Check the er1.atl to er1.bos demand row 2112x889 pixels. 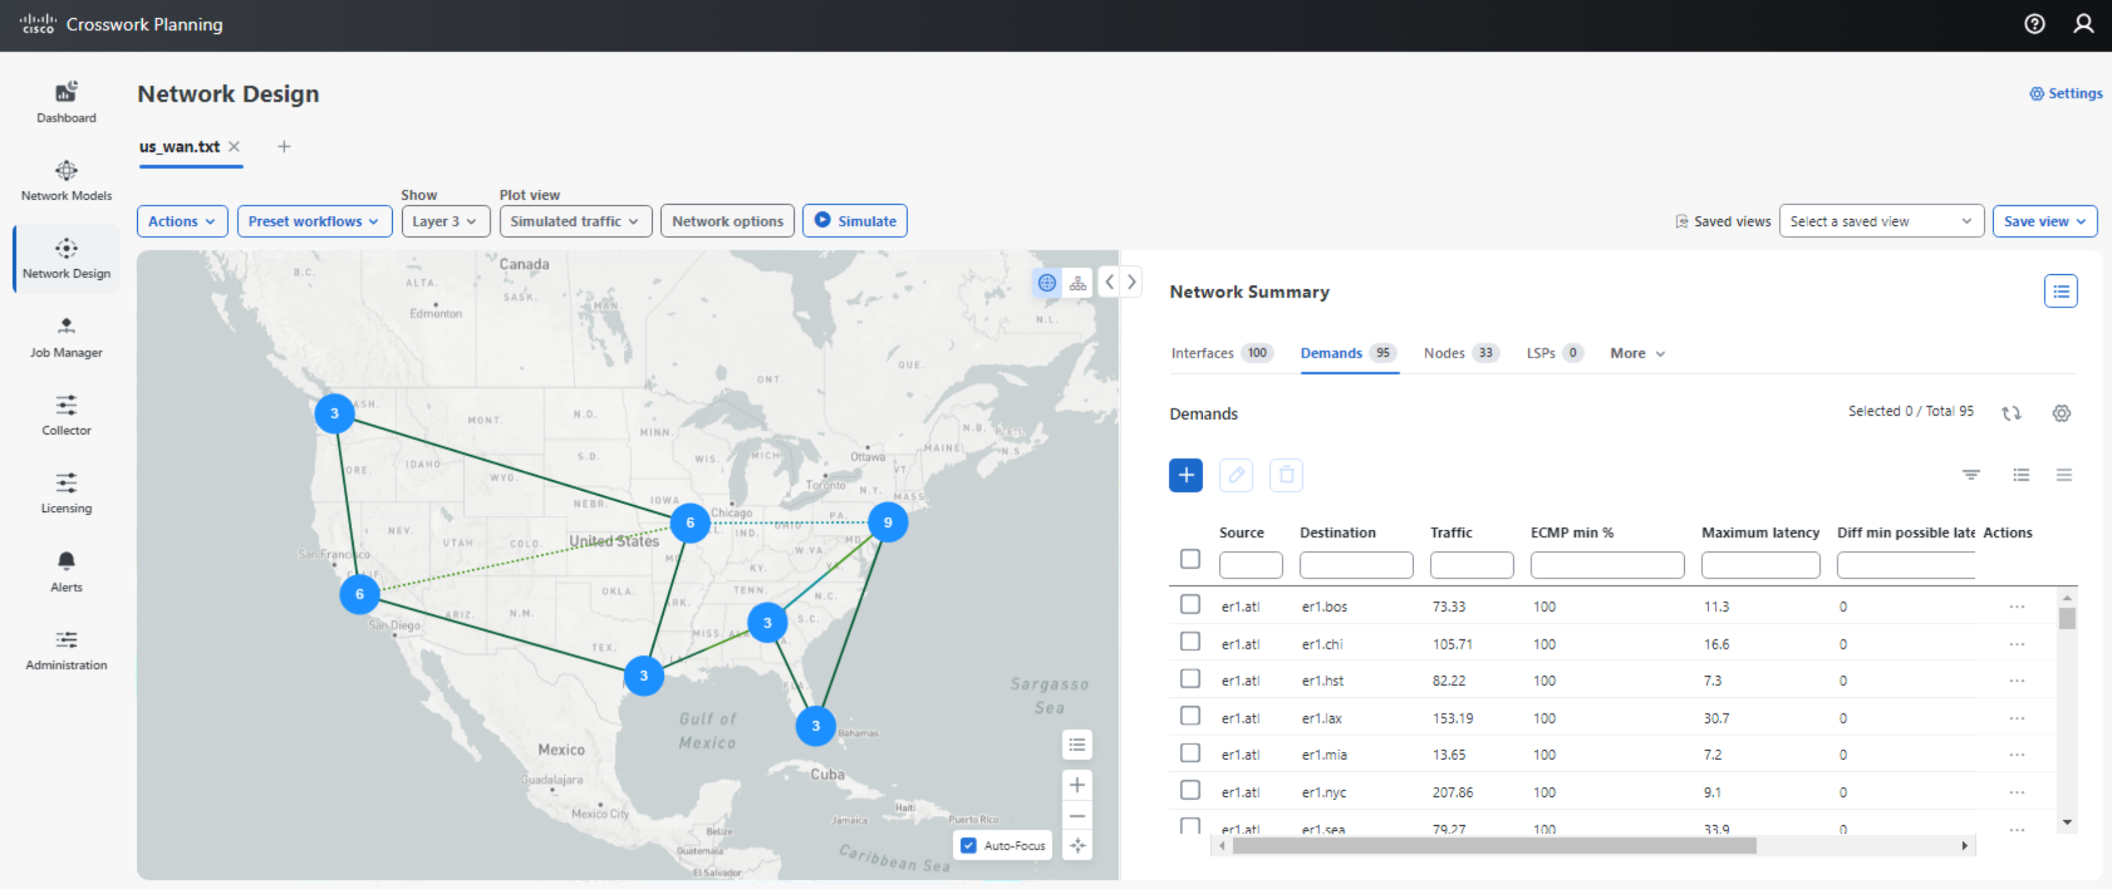pos(1189,604)
